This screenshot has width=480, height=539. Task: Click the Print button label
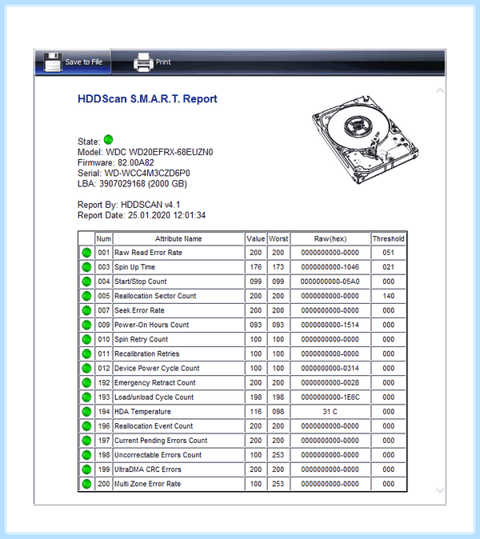(x=163, y=62)
